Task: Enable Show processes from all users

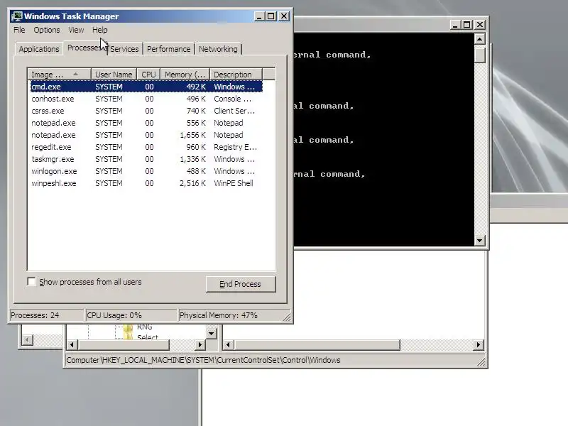Action: click(31, 281)
